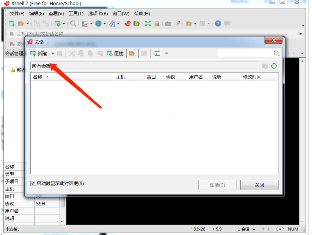
Task: Open the 帮助(H) menu
Action: coord(142,13)
